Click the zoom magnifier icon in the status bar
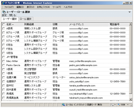The width and height of the screenshot is (134, 108). [119, 105]
